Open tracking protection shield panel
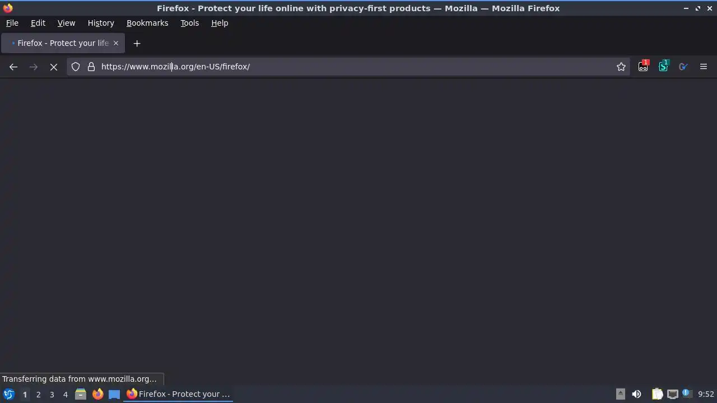Viewport: 717px width, 403px height. pos(76,67)
